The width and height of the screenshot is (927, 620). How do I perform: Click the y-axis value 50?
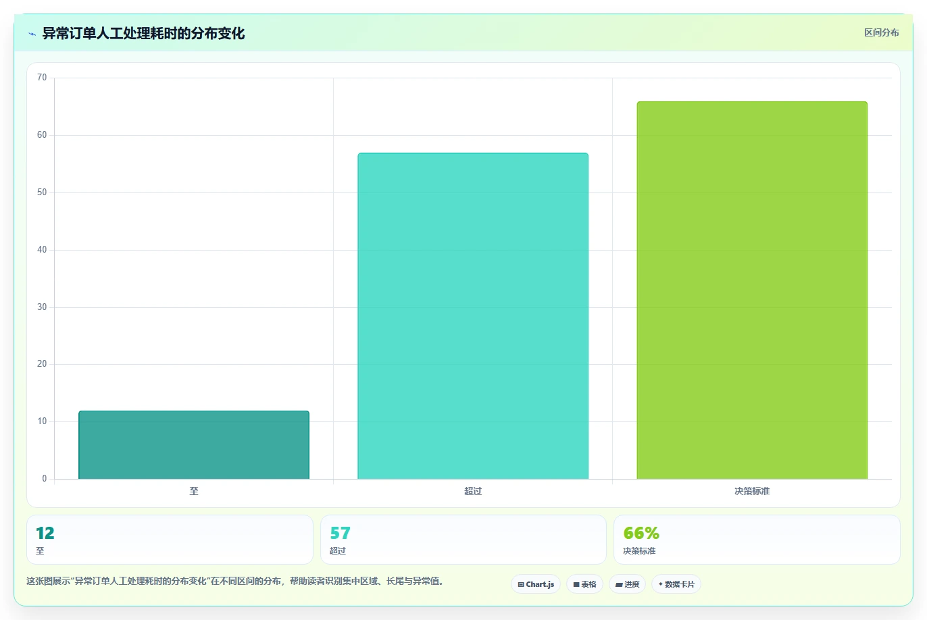click(x=42, y=192)
